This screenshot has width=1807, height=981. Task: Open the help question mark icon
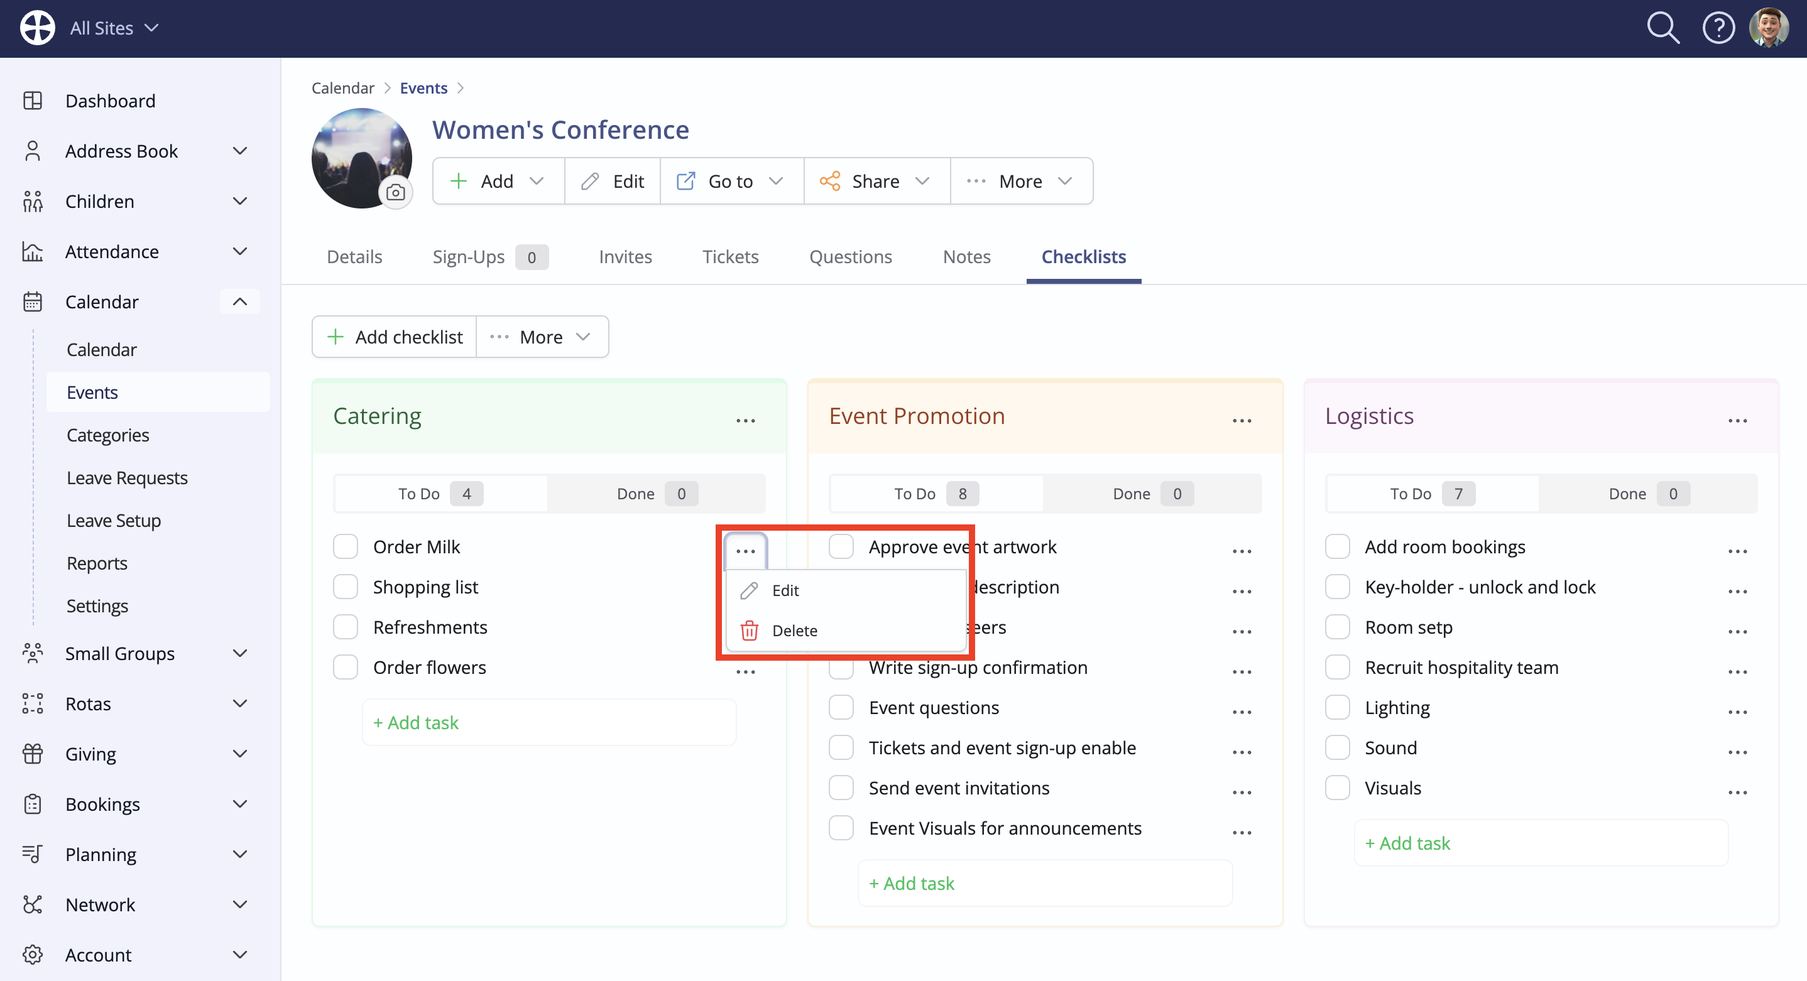coord(1718,28)
